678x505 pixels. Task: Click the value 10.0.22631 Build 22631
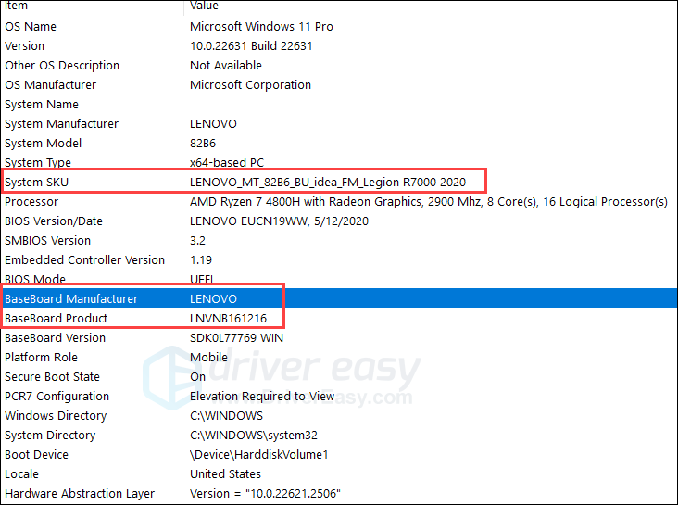251,46
